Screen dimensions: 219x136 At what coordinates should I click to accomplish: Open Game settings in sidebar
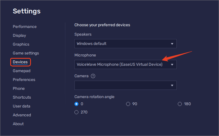26,53
